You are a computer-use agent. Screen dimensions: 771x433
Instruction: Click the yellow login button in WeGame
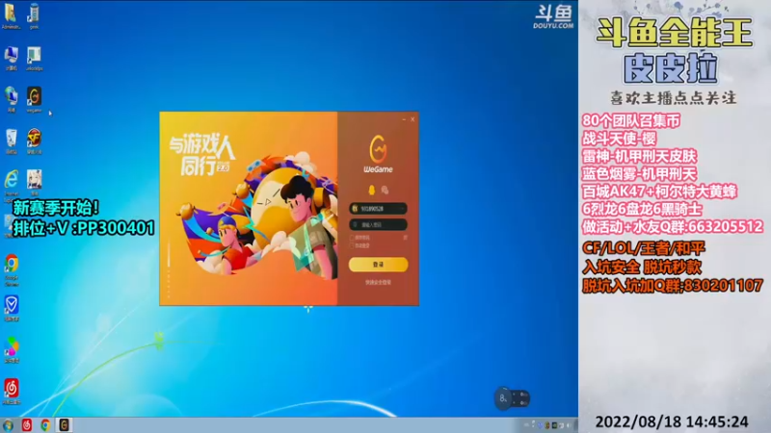[x=378, y=264]
